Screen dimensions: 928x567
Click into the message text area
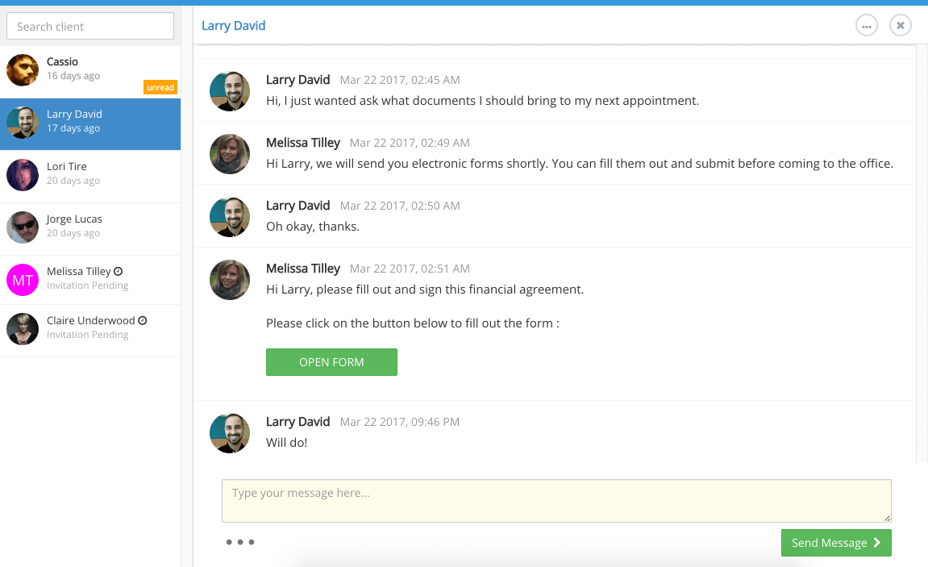click(x=556, y=501)
